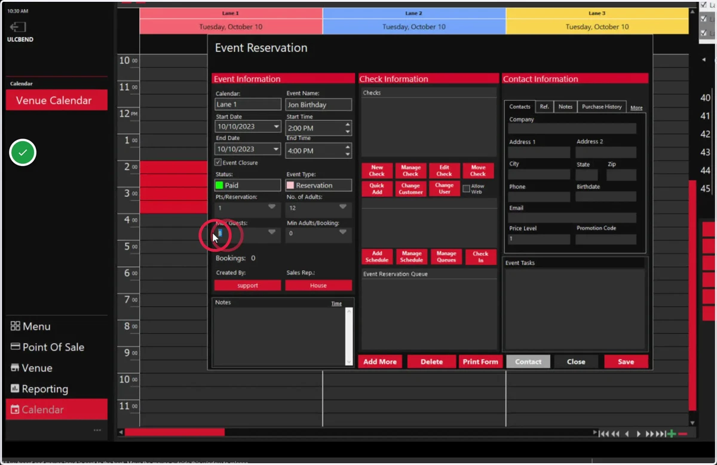Increase End Time with up arrow

(348, 147)
